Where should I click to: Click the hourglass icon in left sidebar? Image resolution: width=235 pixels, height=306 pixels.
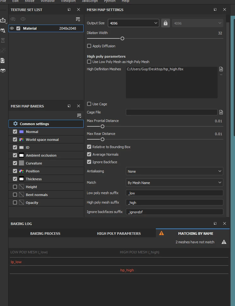[x=3, y=40]
